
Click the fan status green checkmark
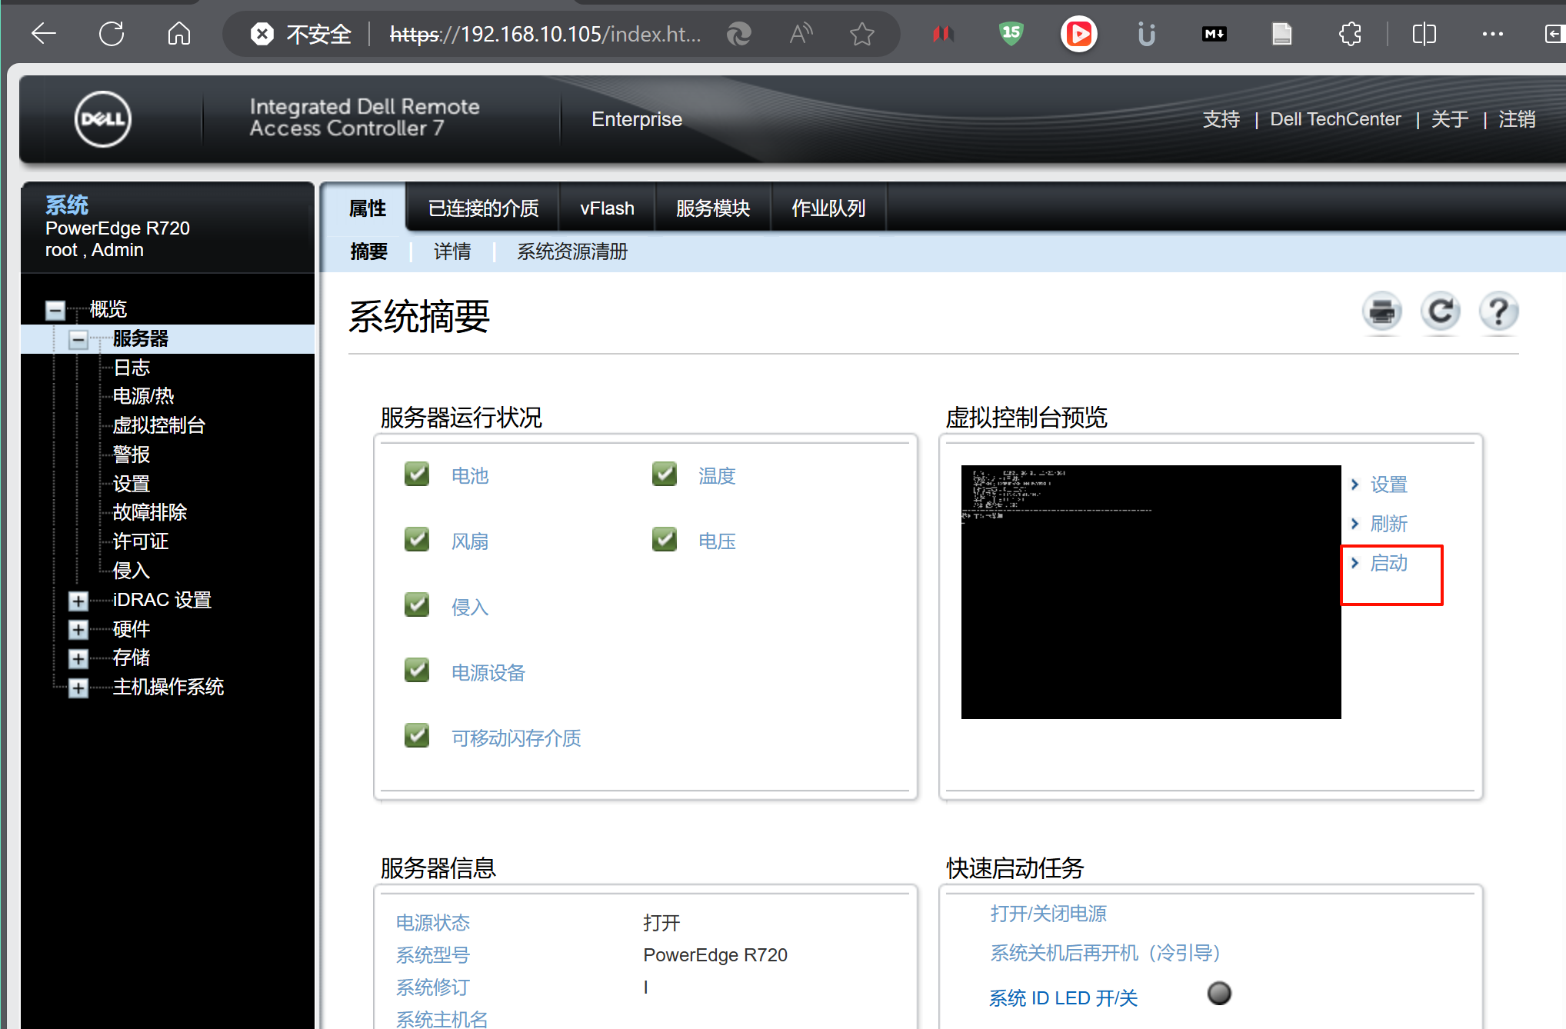pos(417,540)
